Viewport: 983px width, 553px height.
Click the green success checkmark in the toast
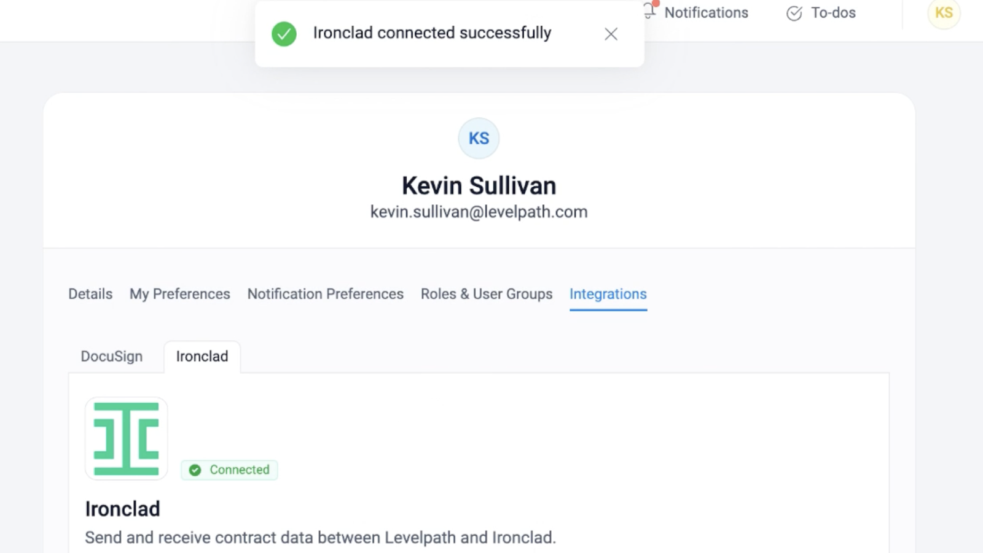[x=284, y=34]
